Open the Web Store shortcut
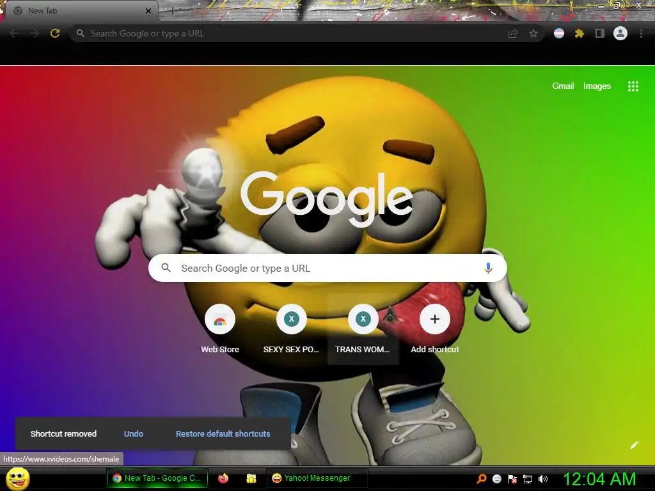 (220, 329)
